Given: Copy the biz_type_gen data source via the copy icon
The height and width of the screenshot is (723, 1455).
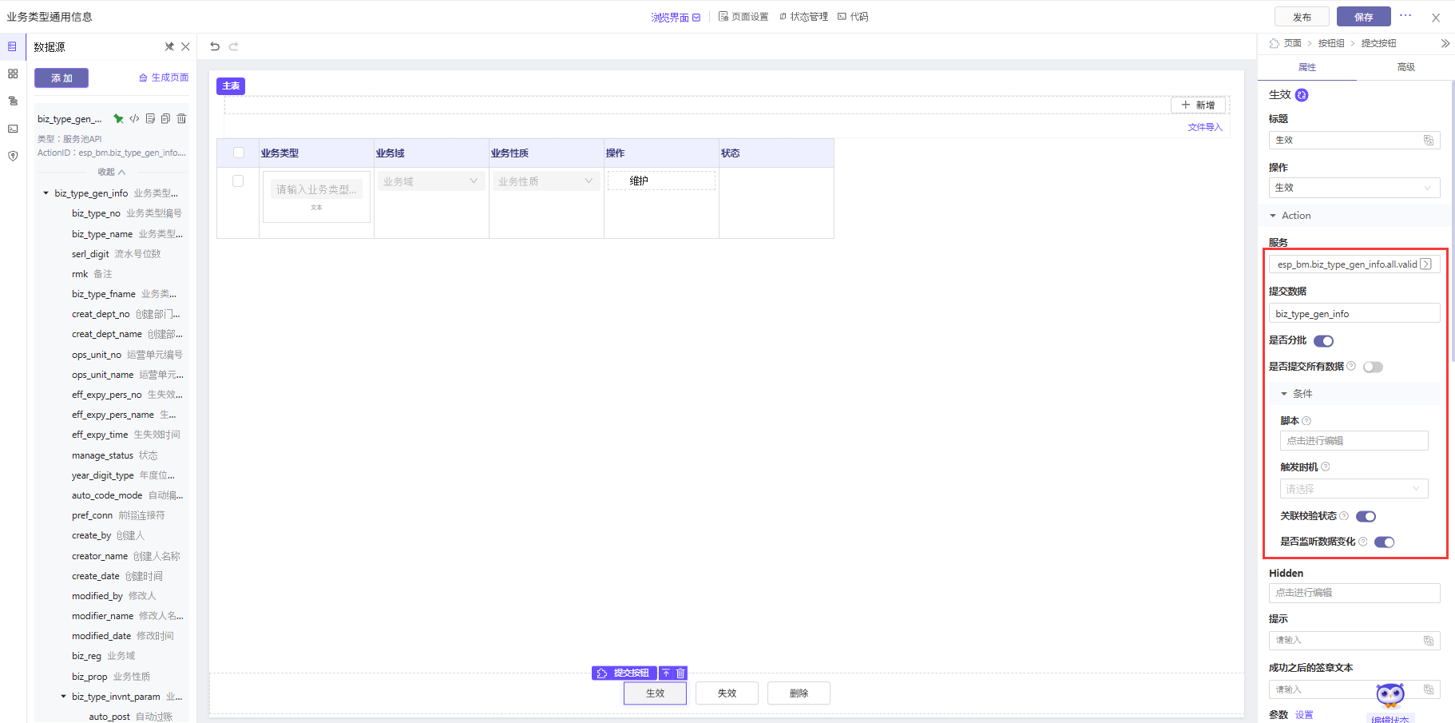Looking at the screenshot, I should pyautogui.click(x=165, y=119).
